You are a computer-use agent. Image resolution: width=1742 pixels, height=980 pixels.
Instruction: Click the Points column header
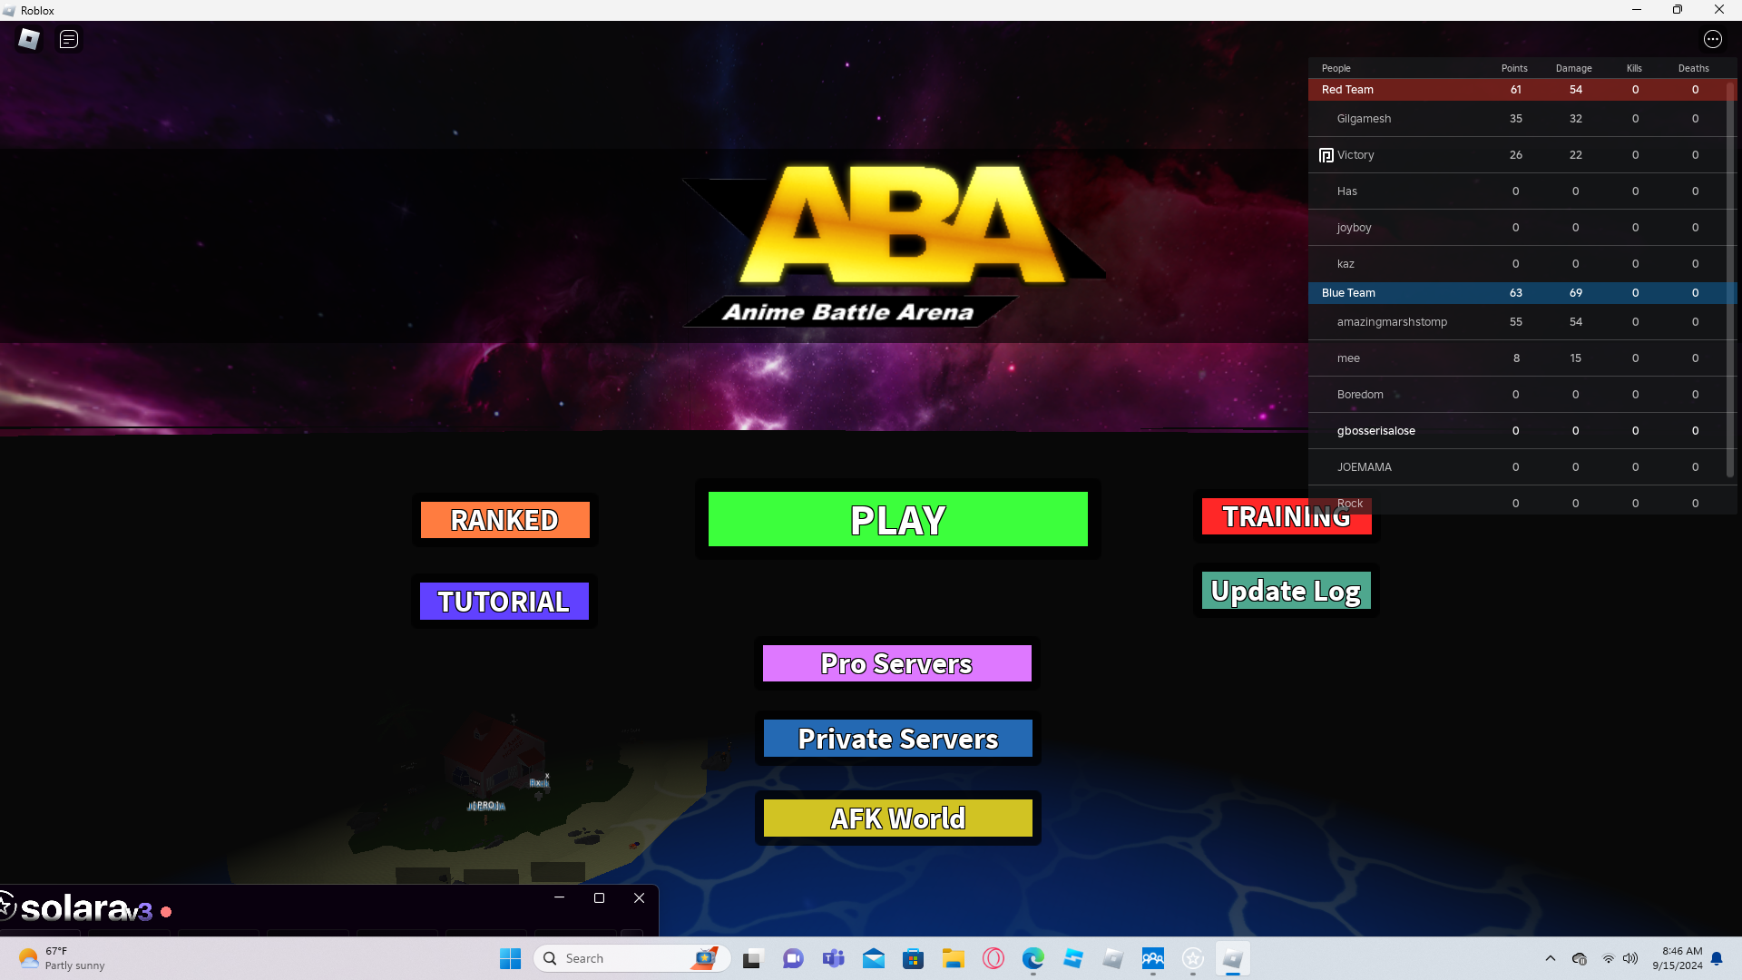pyautogui.click(x=1514, y=68)
